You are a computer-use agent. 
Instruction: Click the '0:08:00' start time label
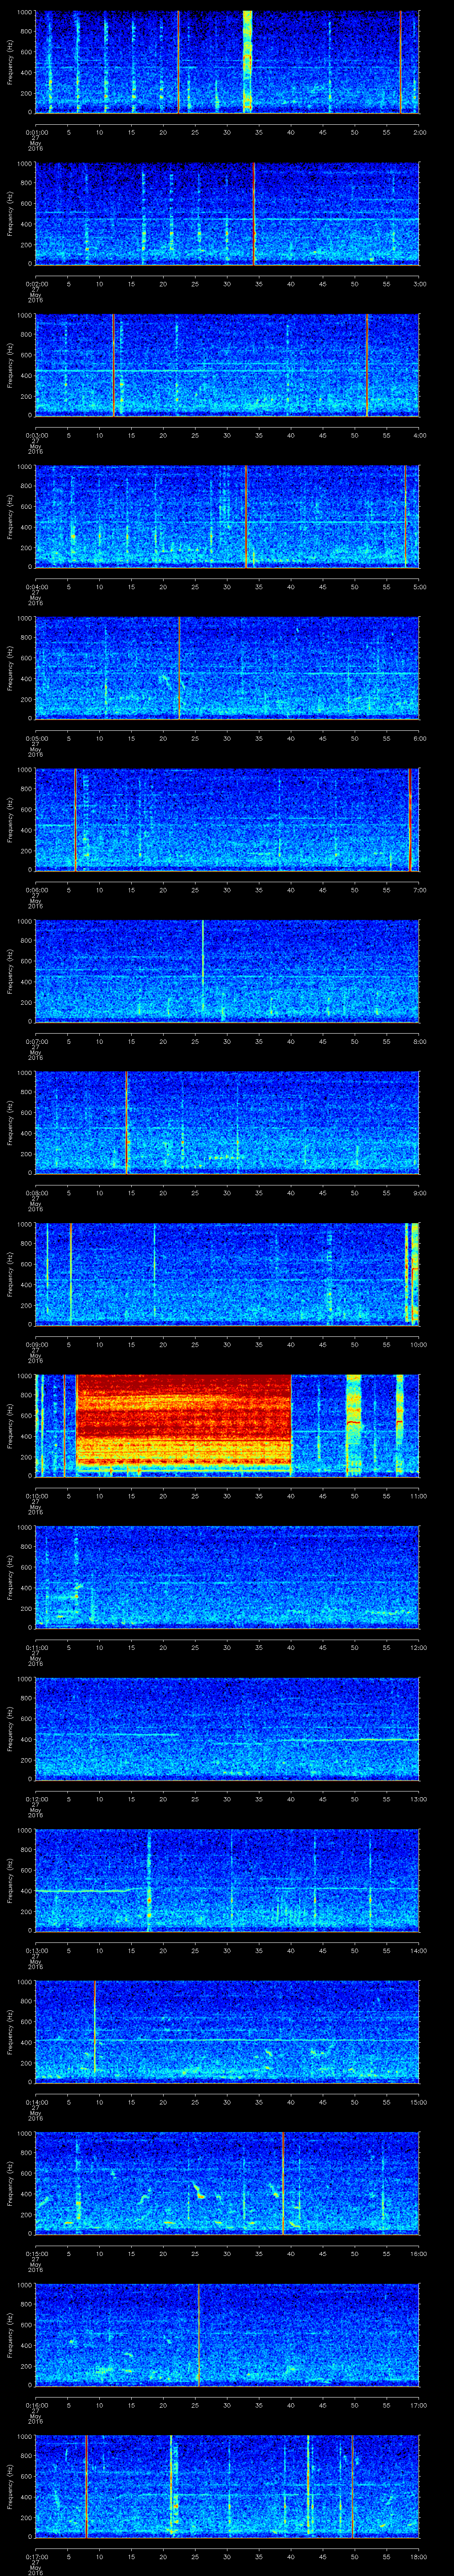(36, 1193)
